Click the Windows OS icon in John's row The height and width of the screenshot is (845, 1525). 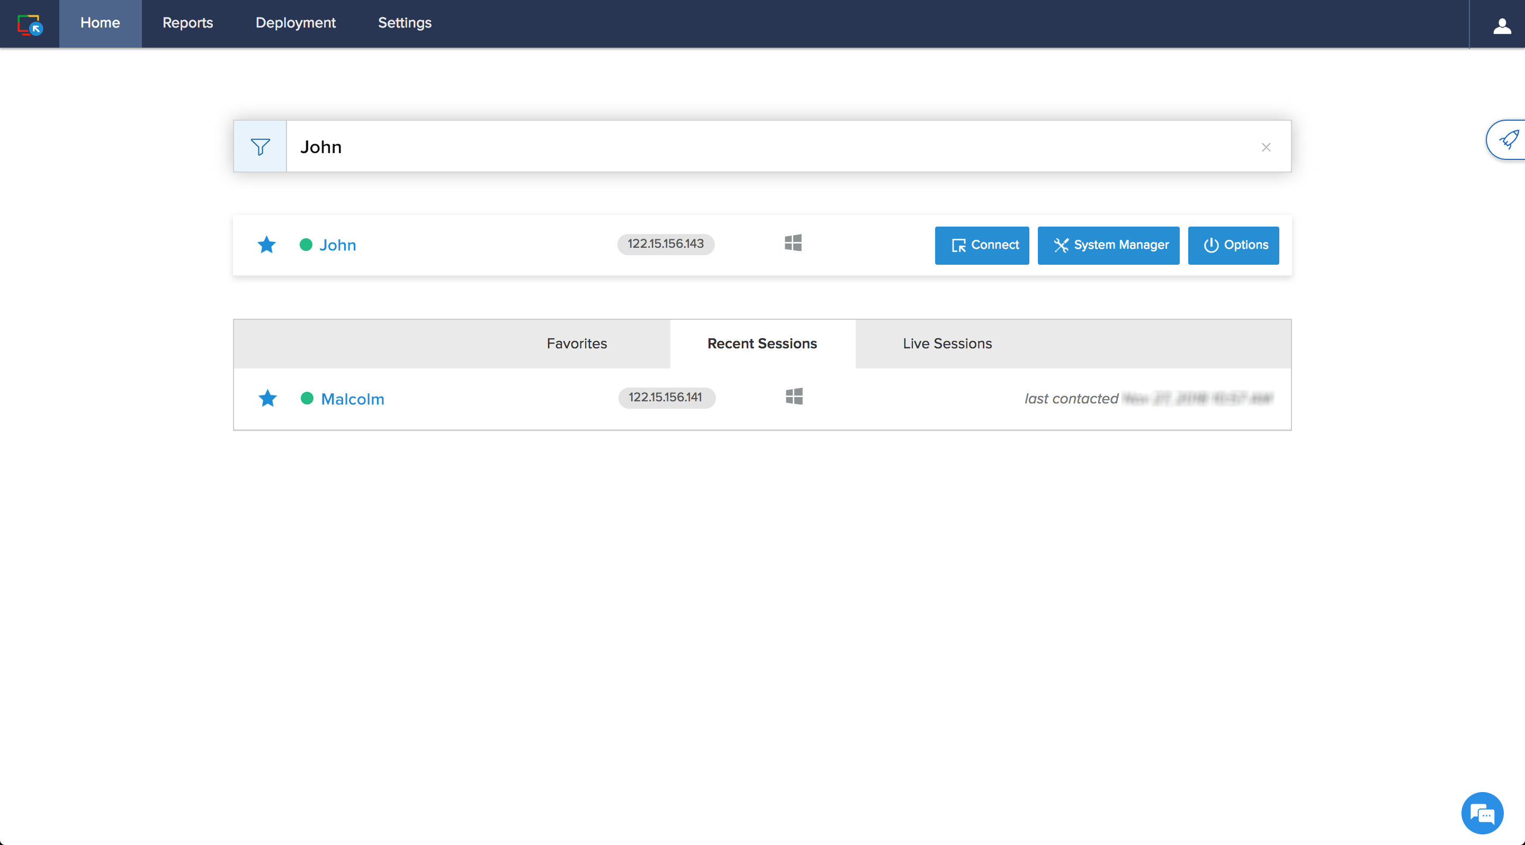793,243
